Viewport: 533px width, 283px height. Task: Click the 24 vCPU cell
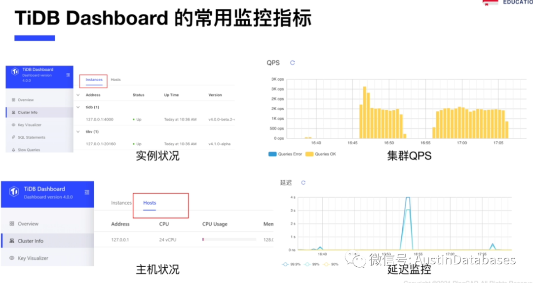click(168, 240)
